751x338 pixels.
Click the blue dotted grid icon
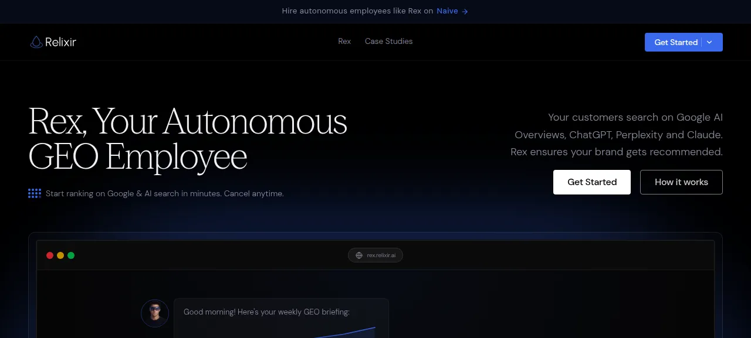pos(35,193)
